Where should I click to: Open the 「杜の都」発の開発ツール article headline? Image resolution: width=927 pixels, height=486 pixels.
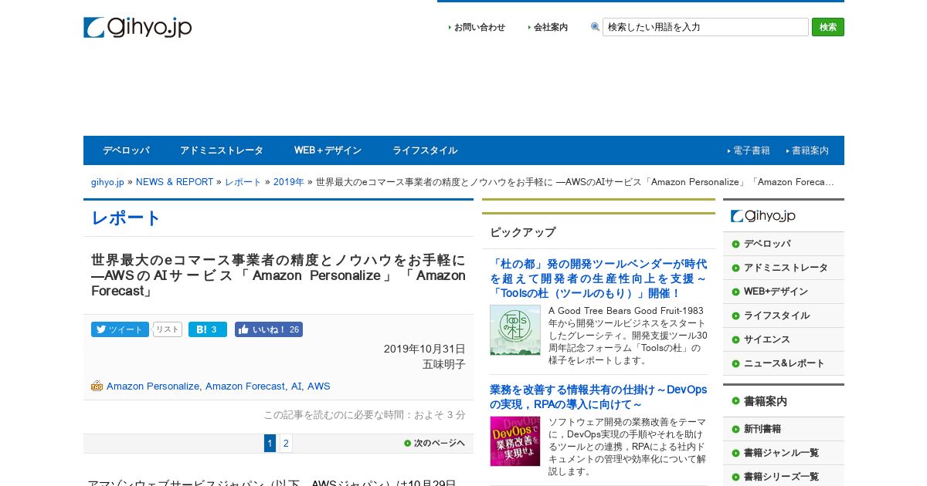point(598,278)
